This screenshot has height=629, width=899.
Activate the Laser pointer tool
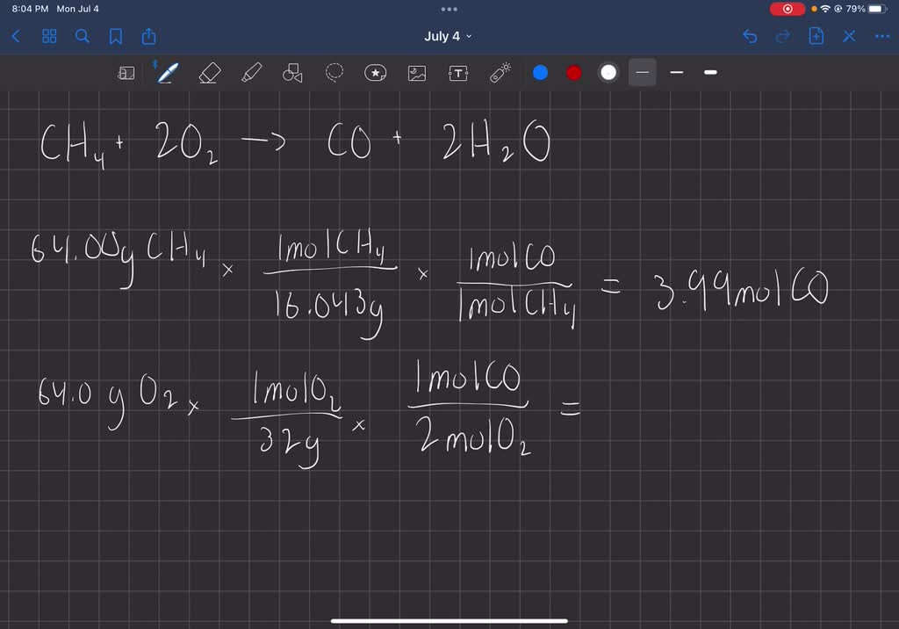(x=499, y=73)
